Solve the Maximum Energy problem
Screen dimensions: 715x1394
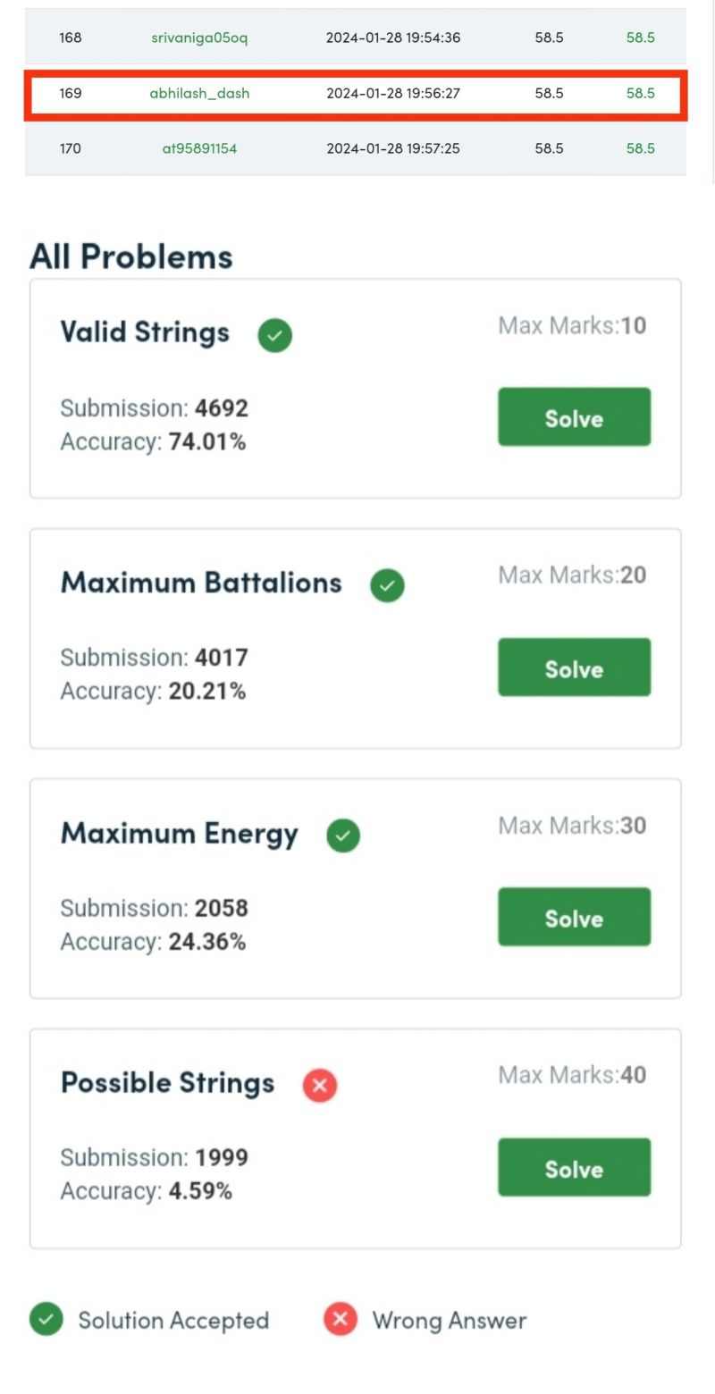[x=574, y=917]
